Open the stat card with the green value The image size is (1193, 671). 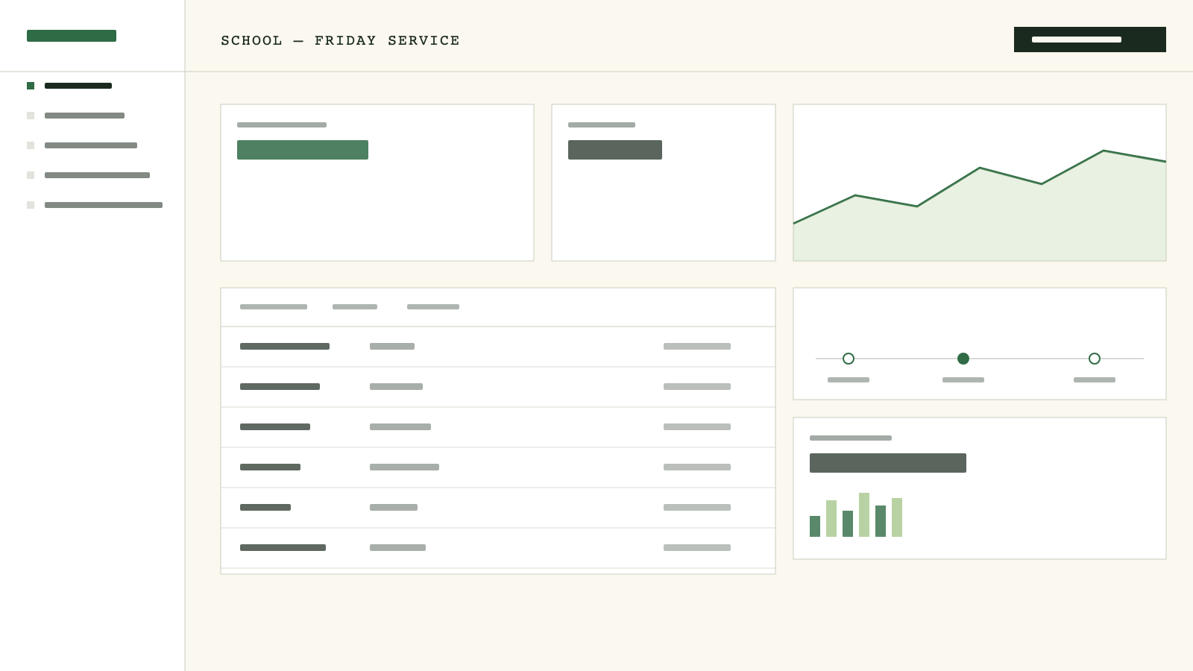tap(377, 183)
